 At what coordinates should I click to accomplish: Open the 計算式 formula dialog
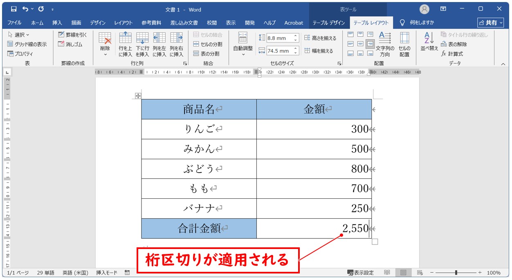tap(452, 53)
